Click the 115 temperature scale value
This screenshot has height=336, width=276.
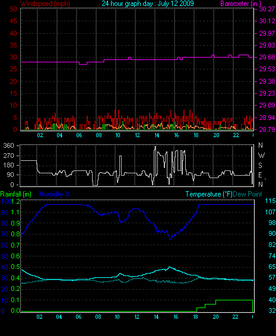(x=270, y=201)
